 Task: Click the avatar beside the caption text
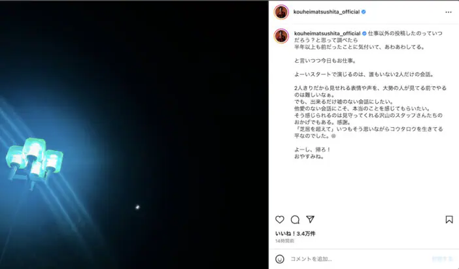(281, 36)
